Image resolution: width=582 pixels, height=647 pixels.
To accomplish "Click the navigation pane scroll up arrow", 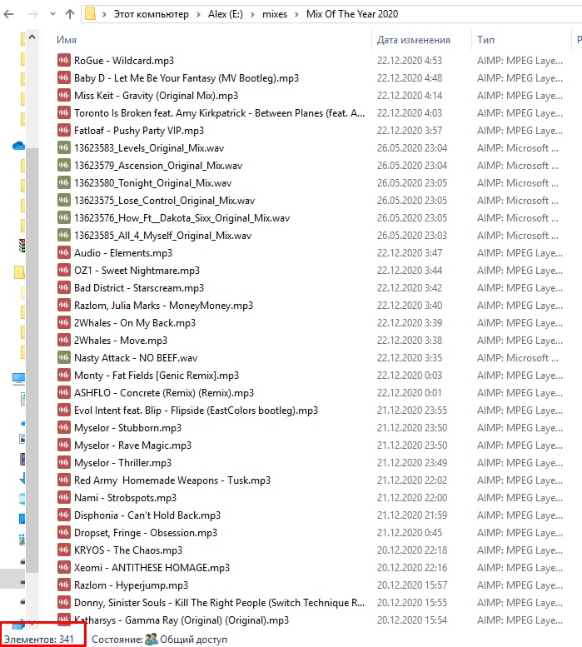I will tap(32, 37).
